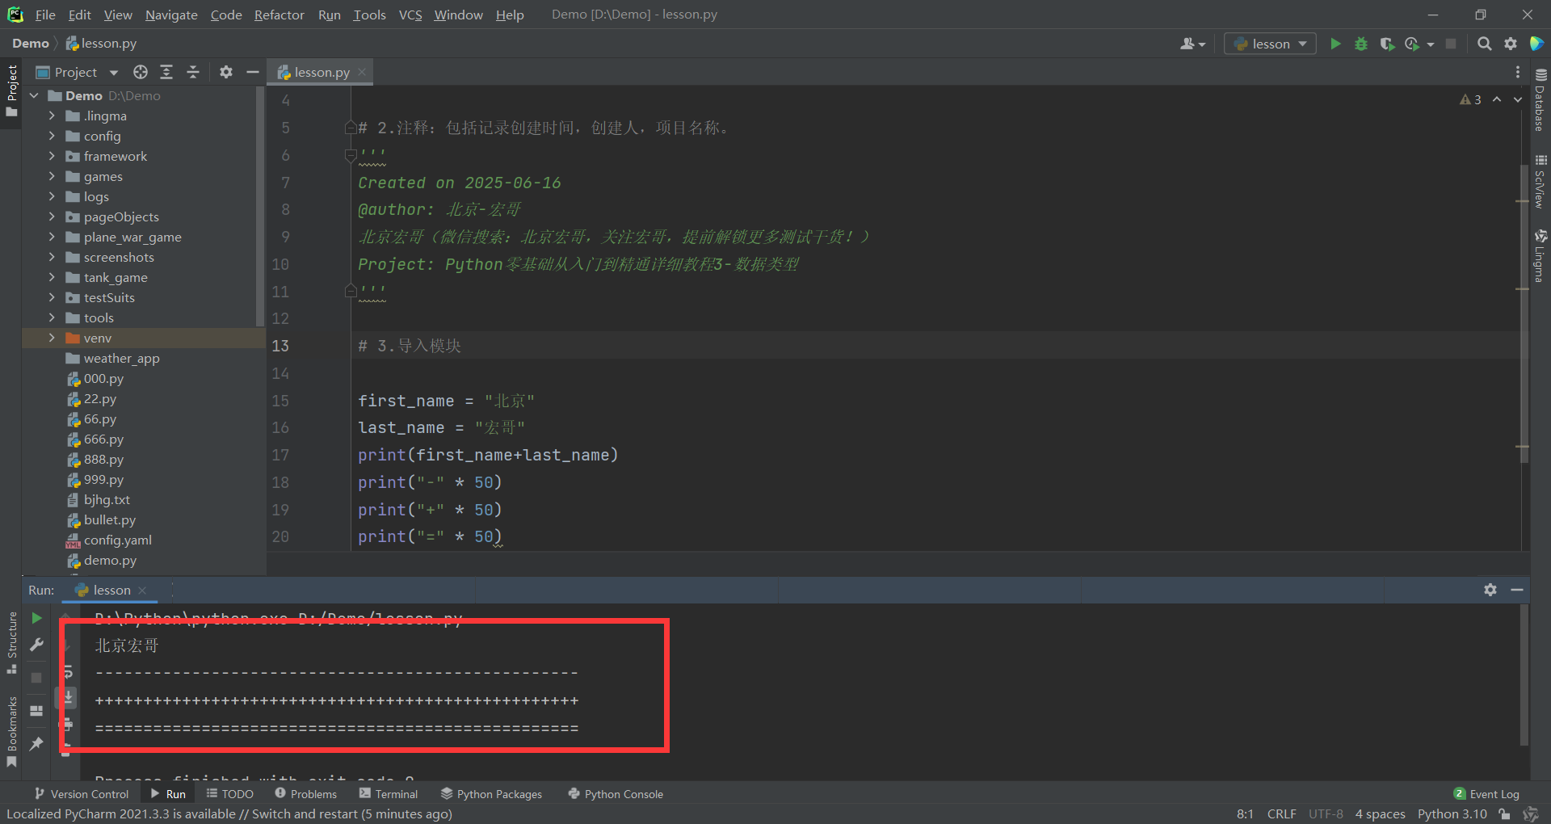
Task: Open Search Everywhere magnifier icon
Action: (x=1484, y=44)
